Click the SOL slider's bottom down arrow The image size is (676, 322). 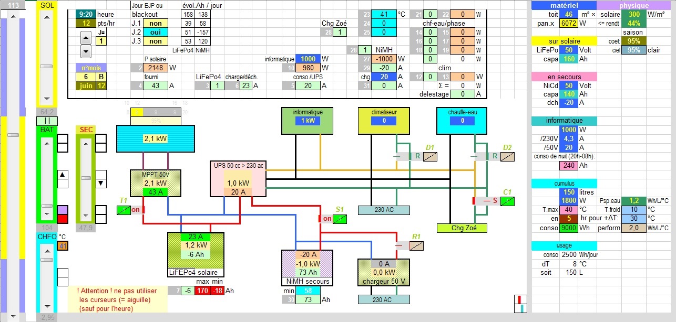pos(47,99)
